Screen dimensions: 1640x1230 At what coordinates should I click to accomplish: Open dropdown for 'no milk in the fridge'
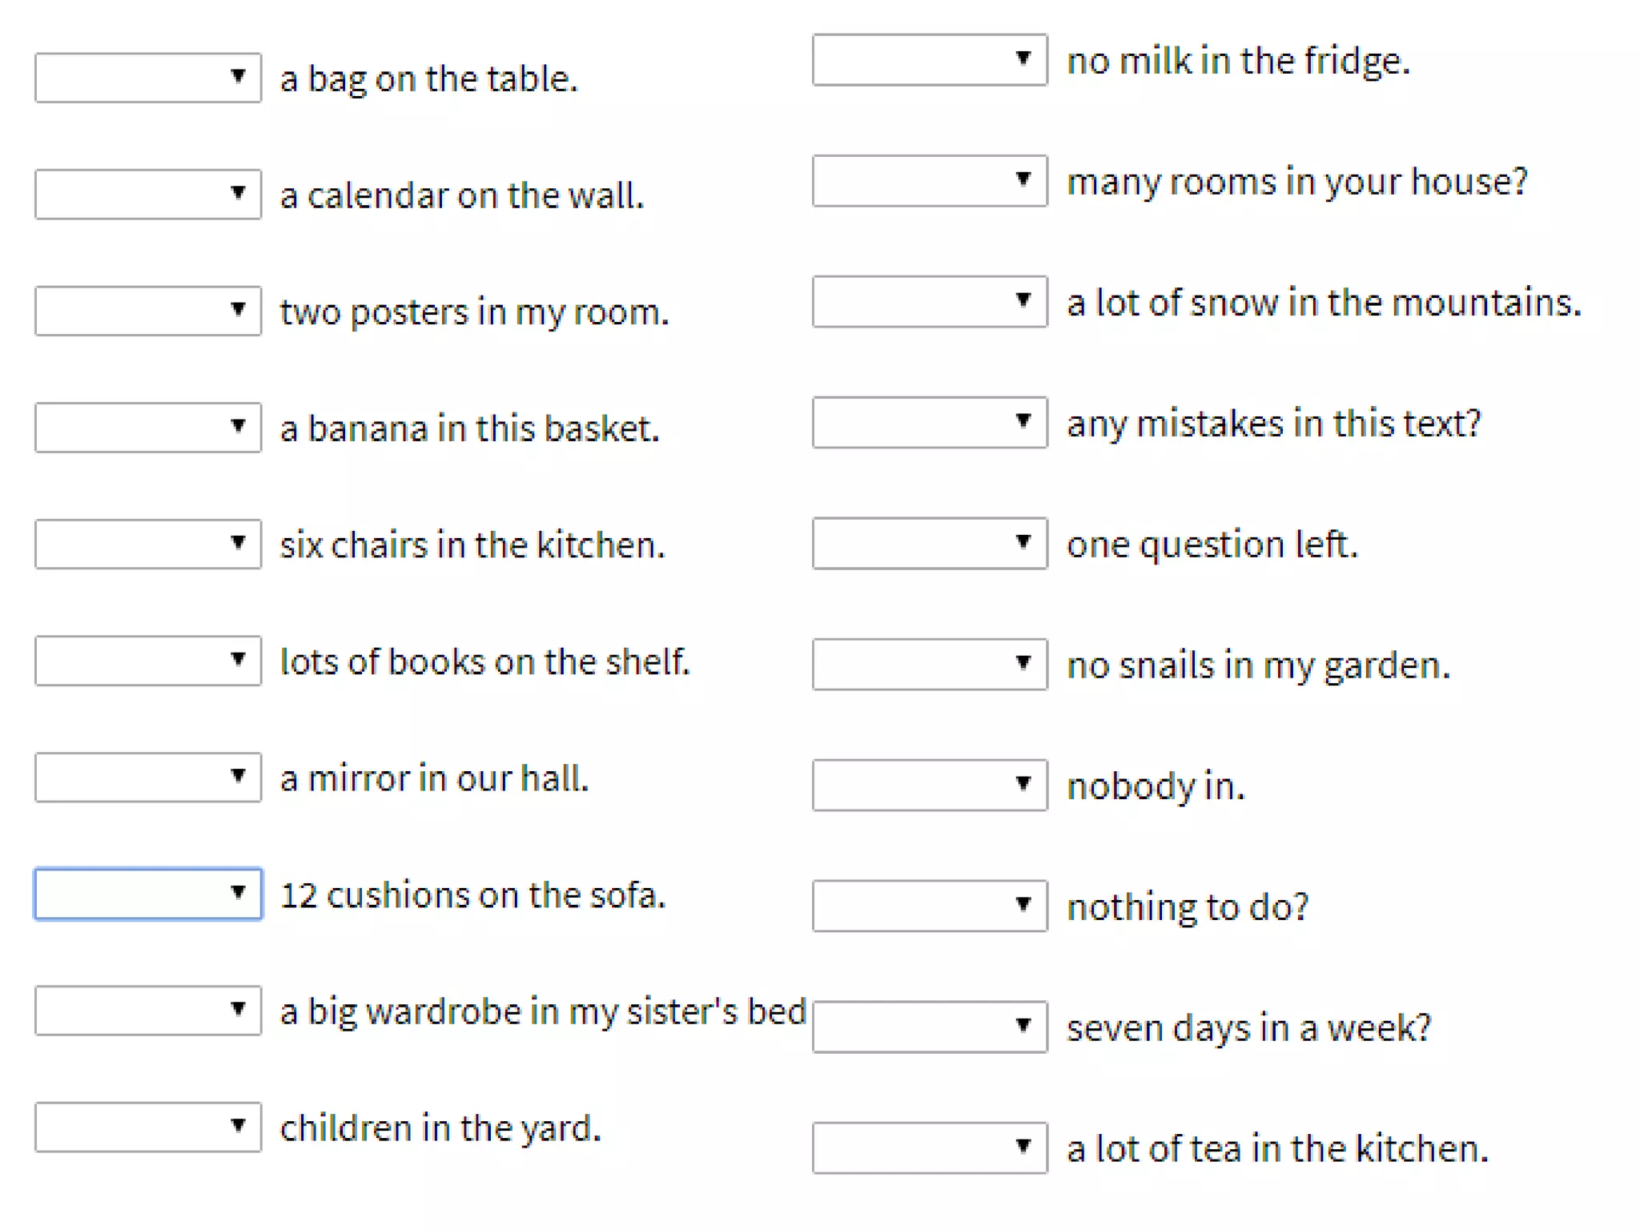pos(930,59)
